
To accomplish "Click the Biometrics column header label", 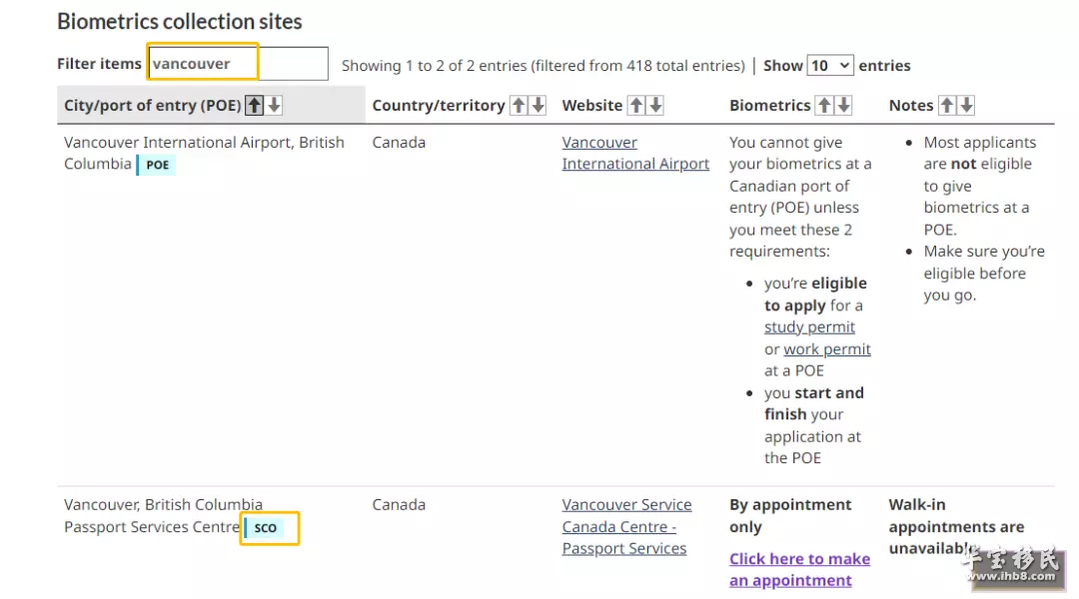I will 770,105.
